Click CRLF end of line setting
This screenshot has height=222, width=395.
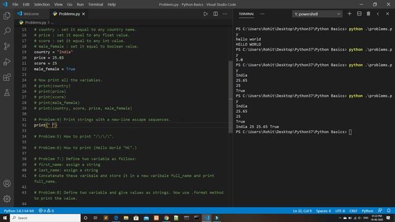tap(353, 211)
